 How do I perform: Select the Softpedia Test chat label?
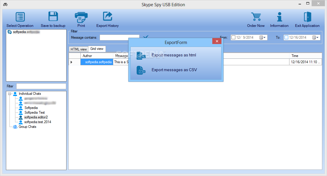(35, 113)
